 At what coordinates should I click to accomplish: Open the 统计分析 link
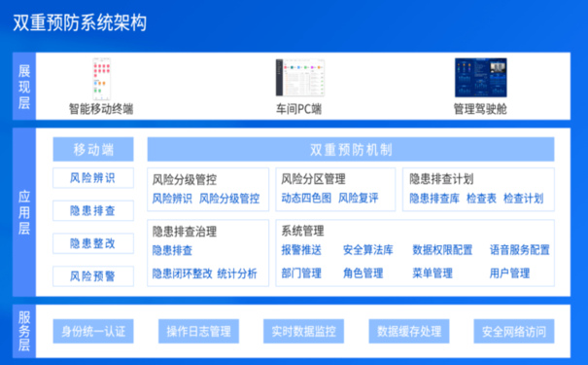237,274
